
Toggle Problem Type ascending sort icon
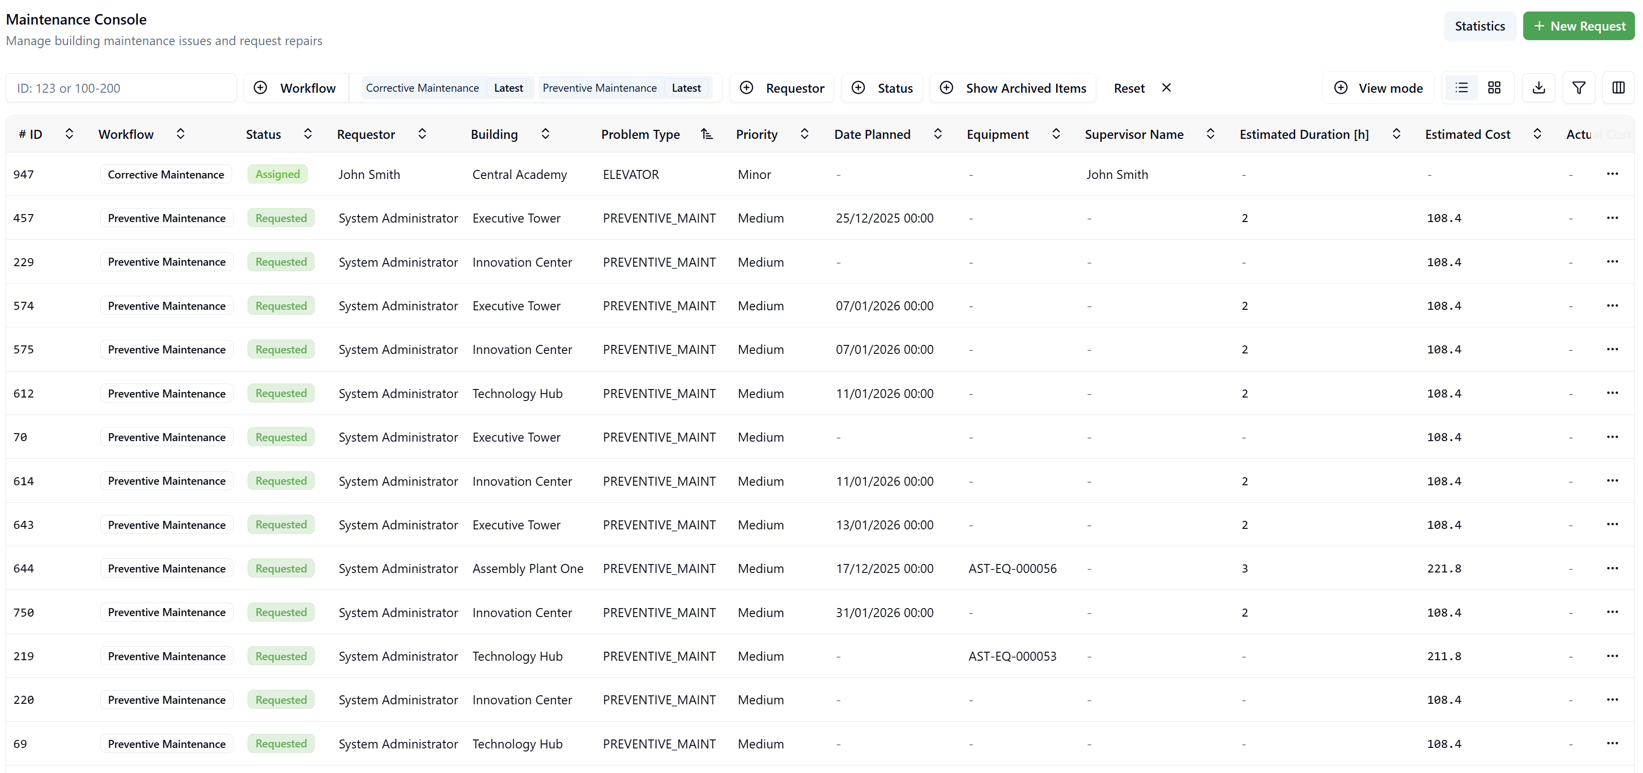pos(707,134)
